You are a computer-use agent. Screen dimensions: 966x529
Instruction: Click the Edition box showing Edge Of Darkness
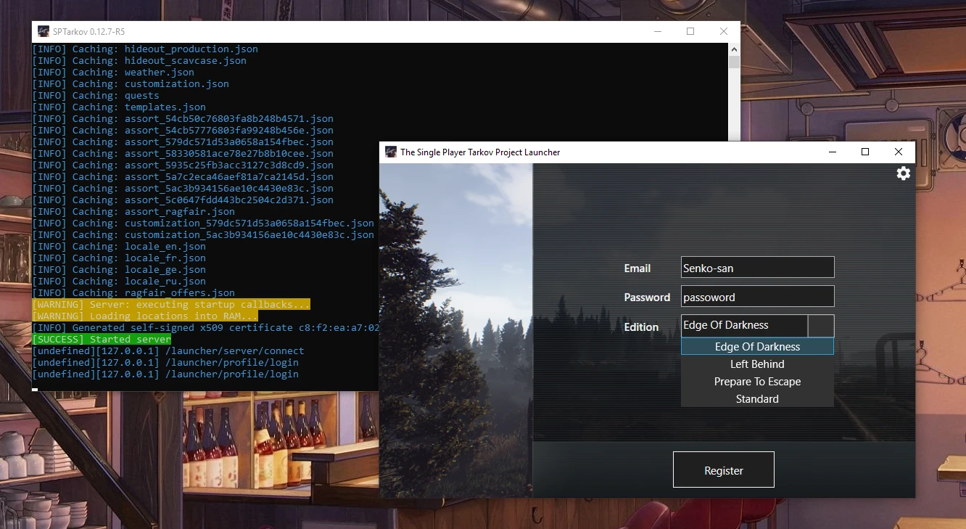click(744, 326)
